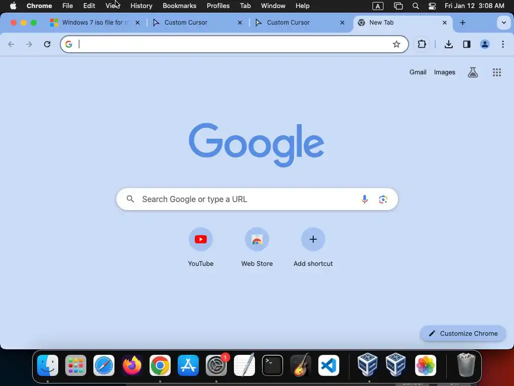Open the History menu
514x386 pixels.
(141, 6)
